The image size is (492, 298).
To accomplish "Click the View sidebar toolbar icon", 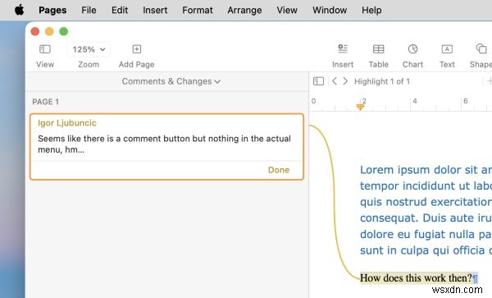I will pyautogui.click(x=45, y=49).
